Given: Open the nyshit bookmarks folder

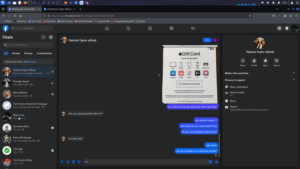Looking at the screenshot, I should tap(140, 21).
